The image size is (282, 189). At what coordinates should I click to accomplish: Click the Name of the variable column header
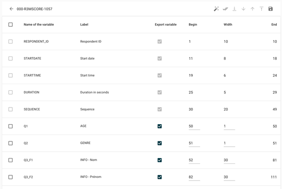pyautogui.click(x=39, y=25)
